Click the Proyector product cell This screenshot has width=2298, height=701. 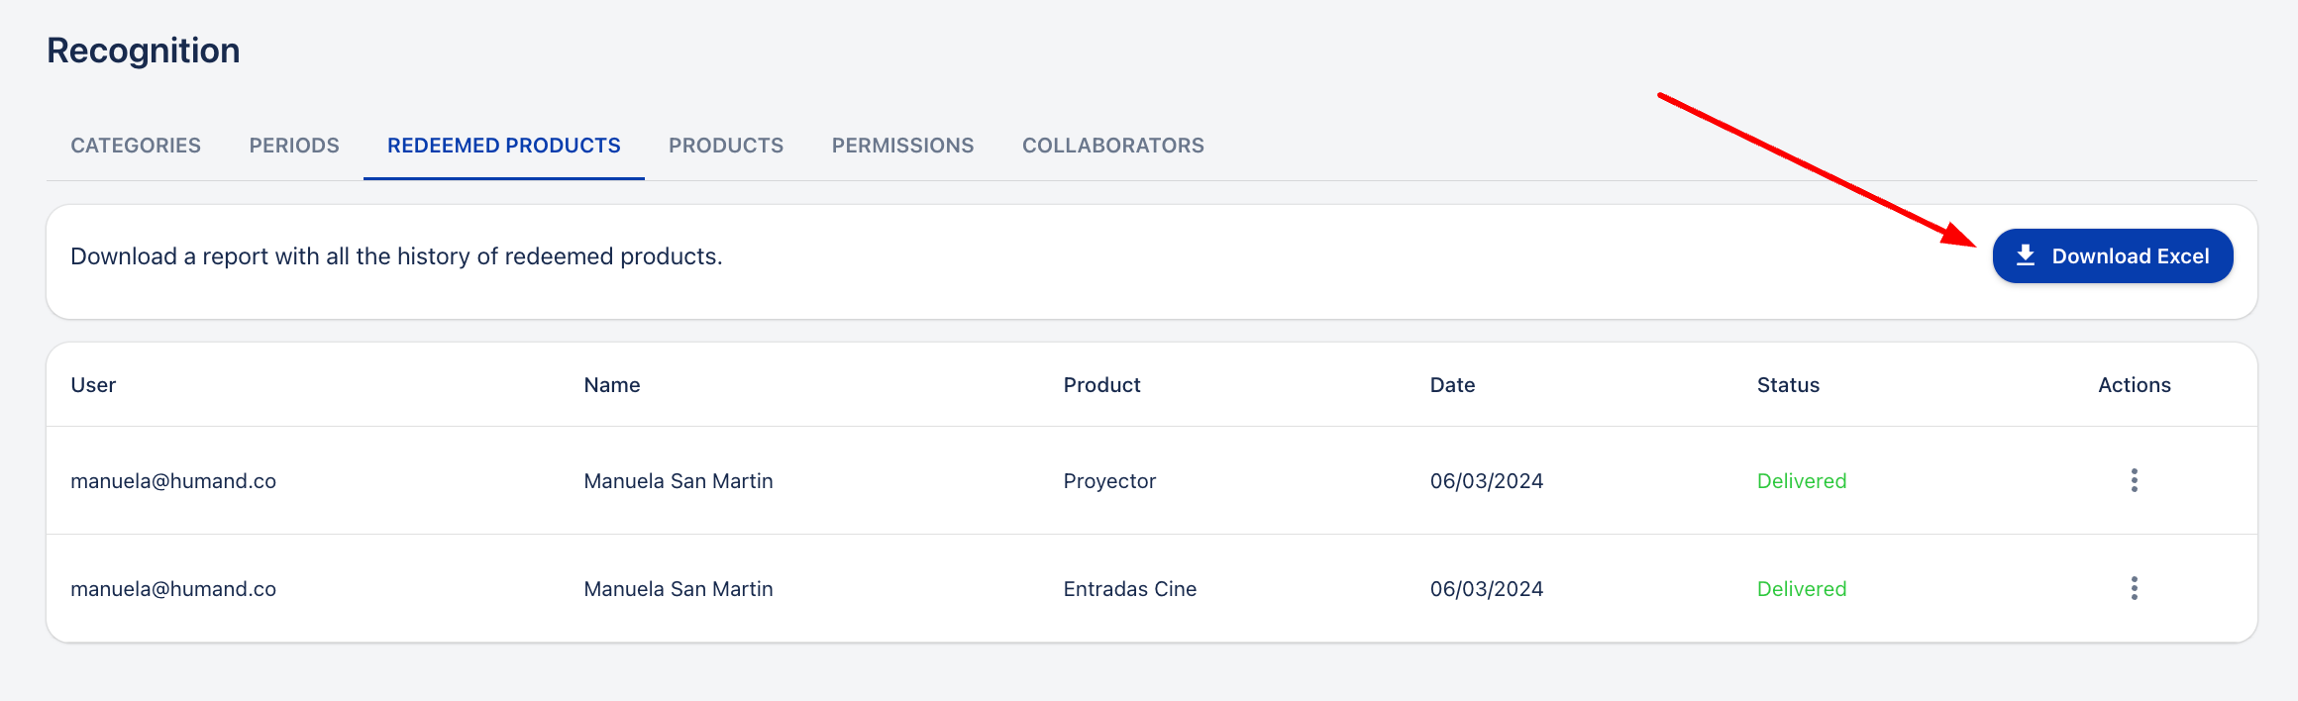coord(1109,481)
